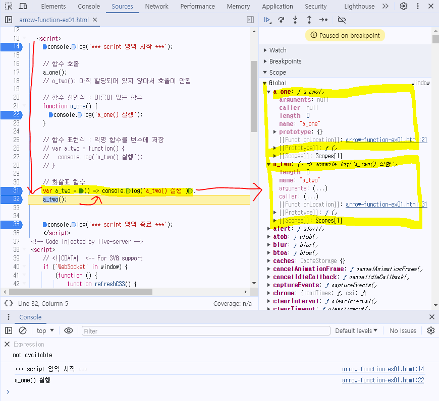The height and width of the screenshot is (401, 439).
Task: Toggle the breakpoint on line 31
Action: click(x=12, y=191)
